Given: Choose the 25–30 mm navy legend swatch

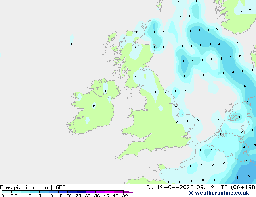Looking at the screenshot, I should (x=82, y=192).
